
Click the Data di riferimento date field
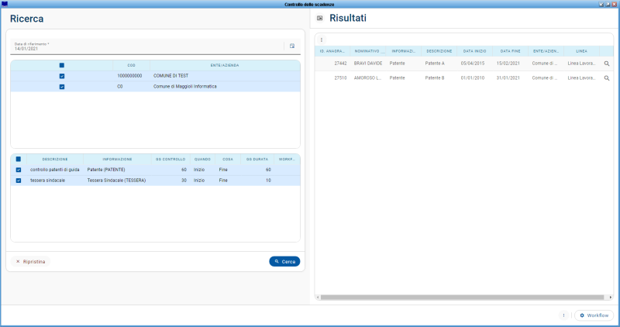[147, 46]
